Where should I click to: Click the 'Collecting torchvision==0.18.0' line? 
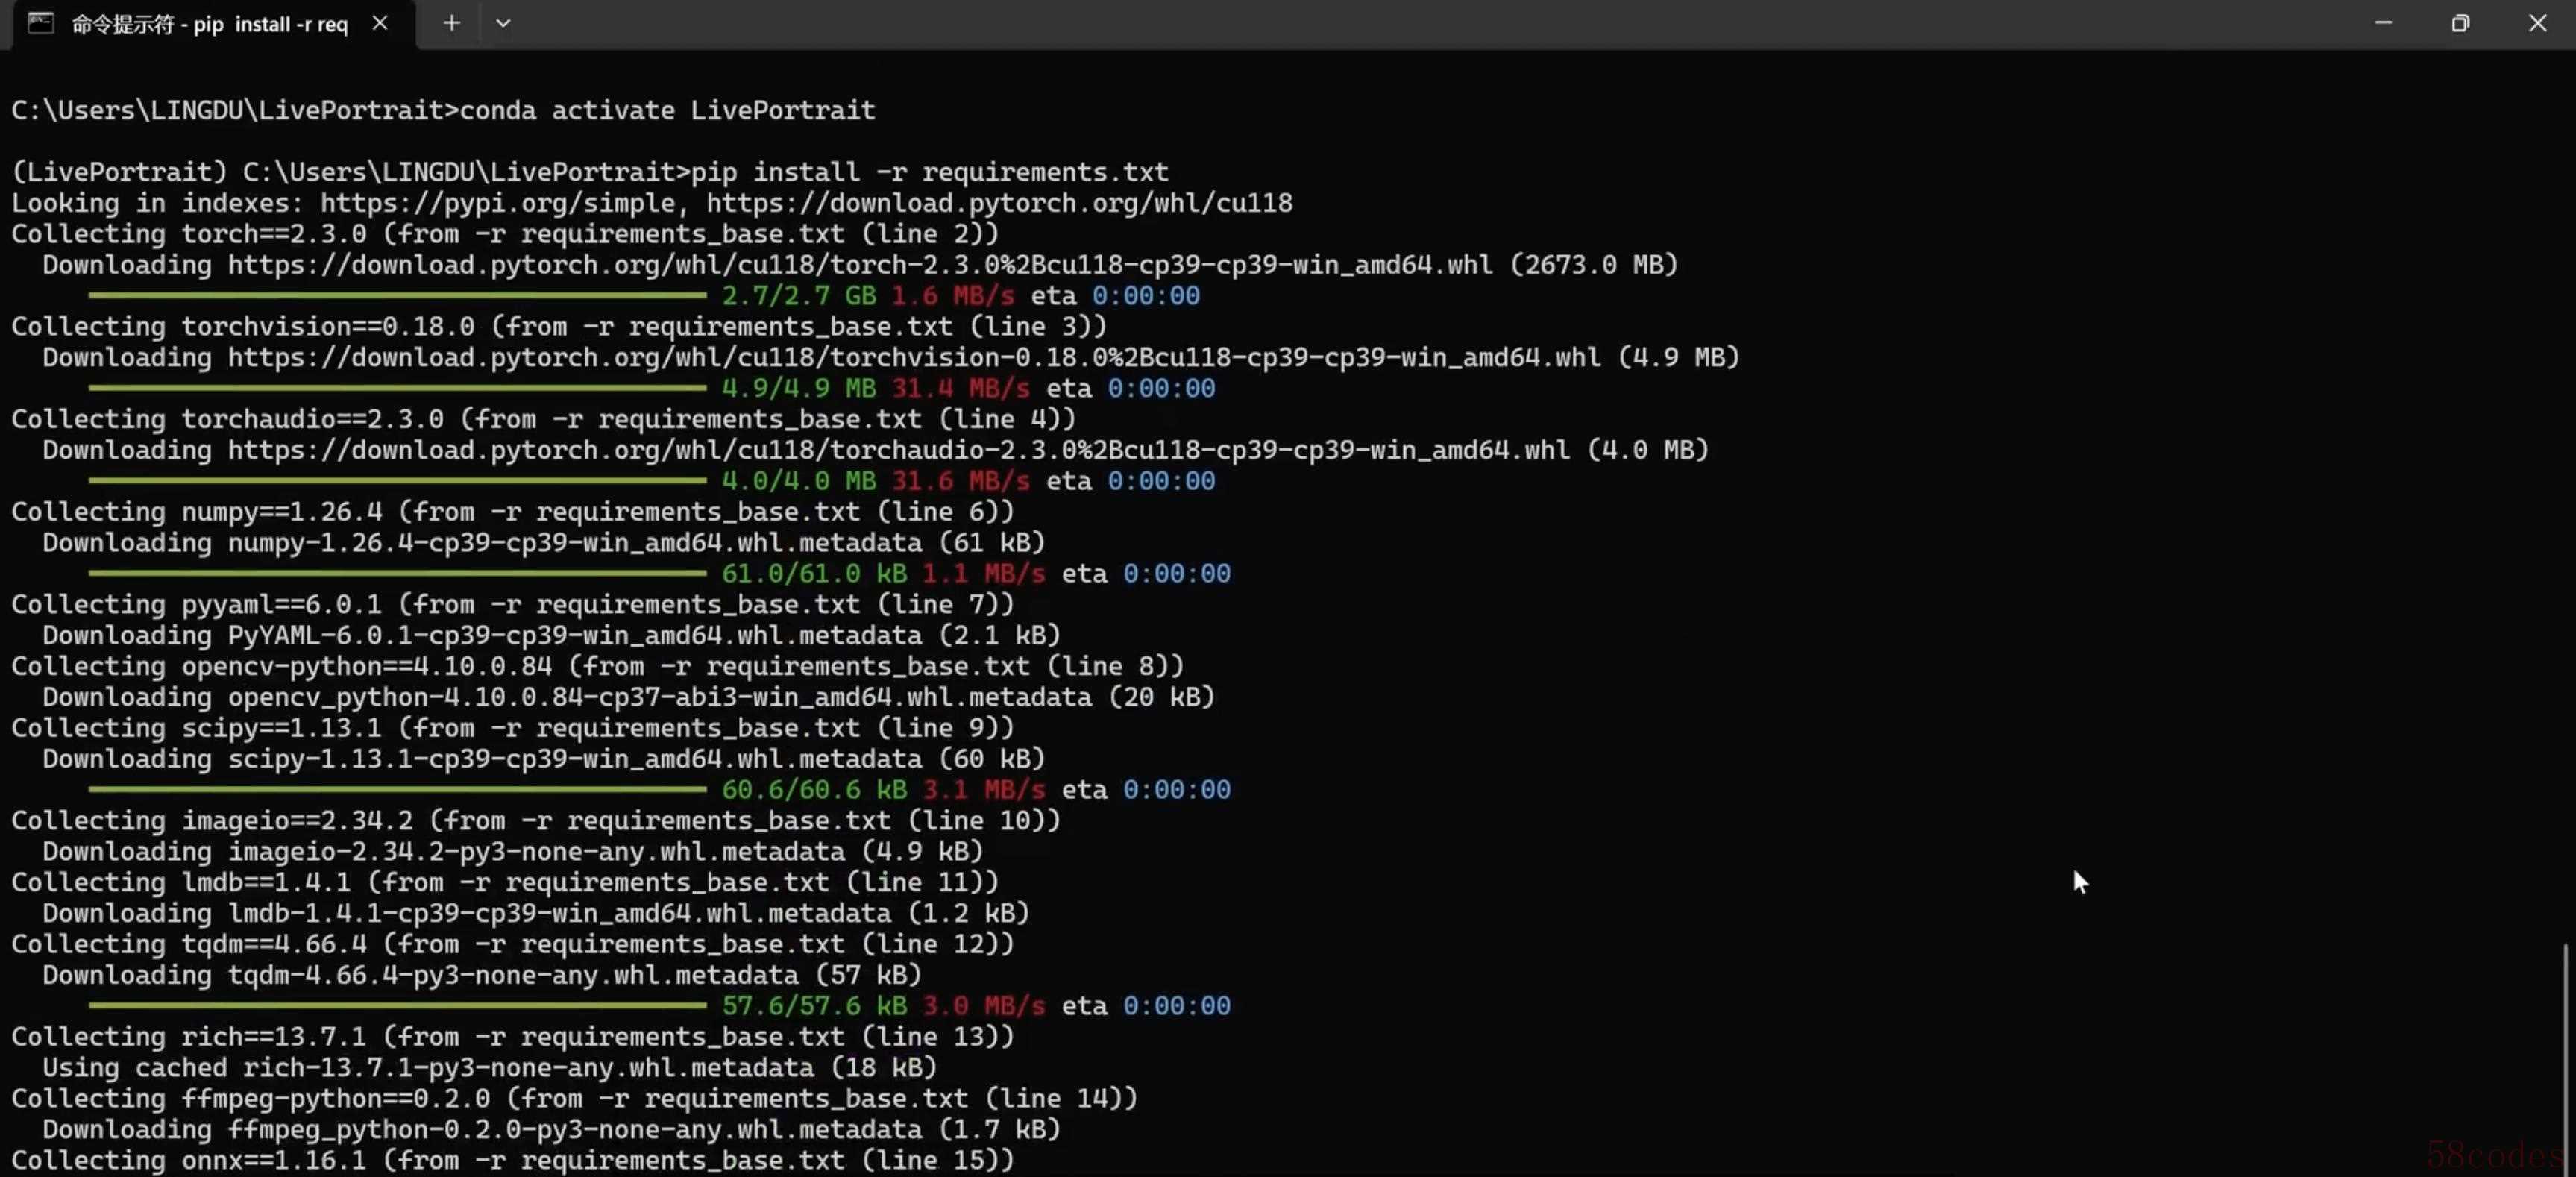pyautogui.click(x=559, y=326)
